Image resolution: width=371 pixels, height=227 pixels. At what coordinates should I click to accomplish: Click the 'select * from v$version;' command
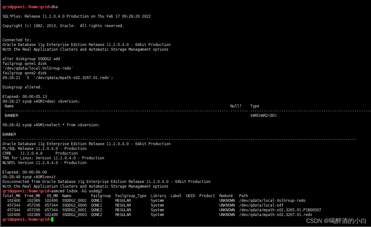[73, 125]
